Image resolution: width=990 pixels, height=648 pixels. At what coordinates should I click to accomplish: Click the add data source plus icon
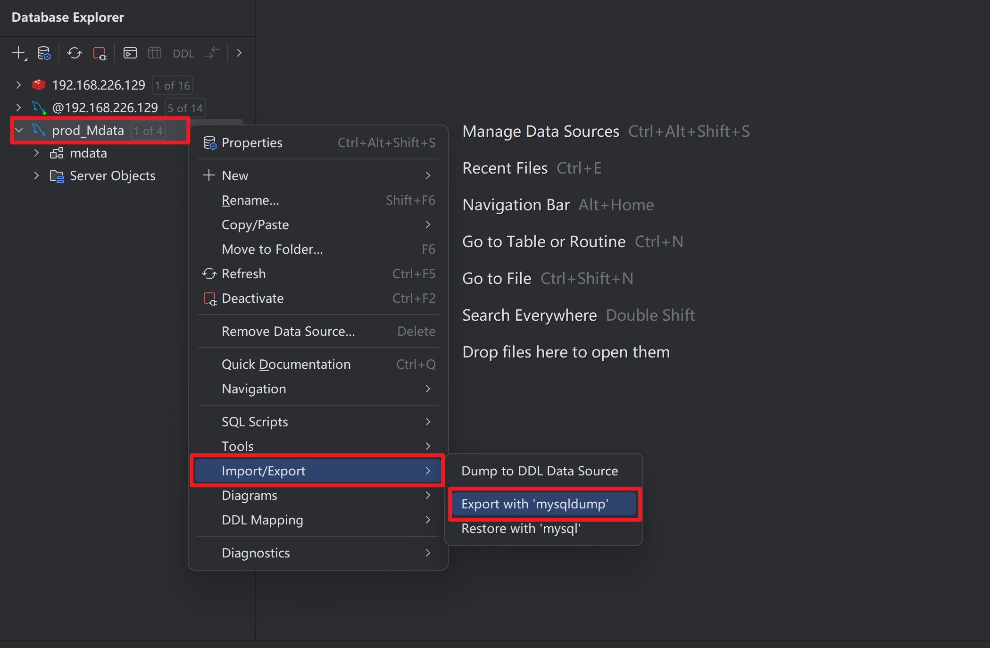tap(19, 53)
